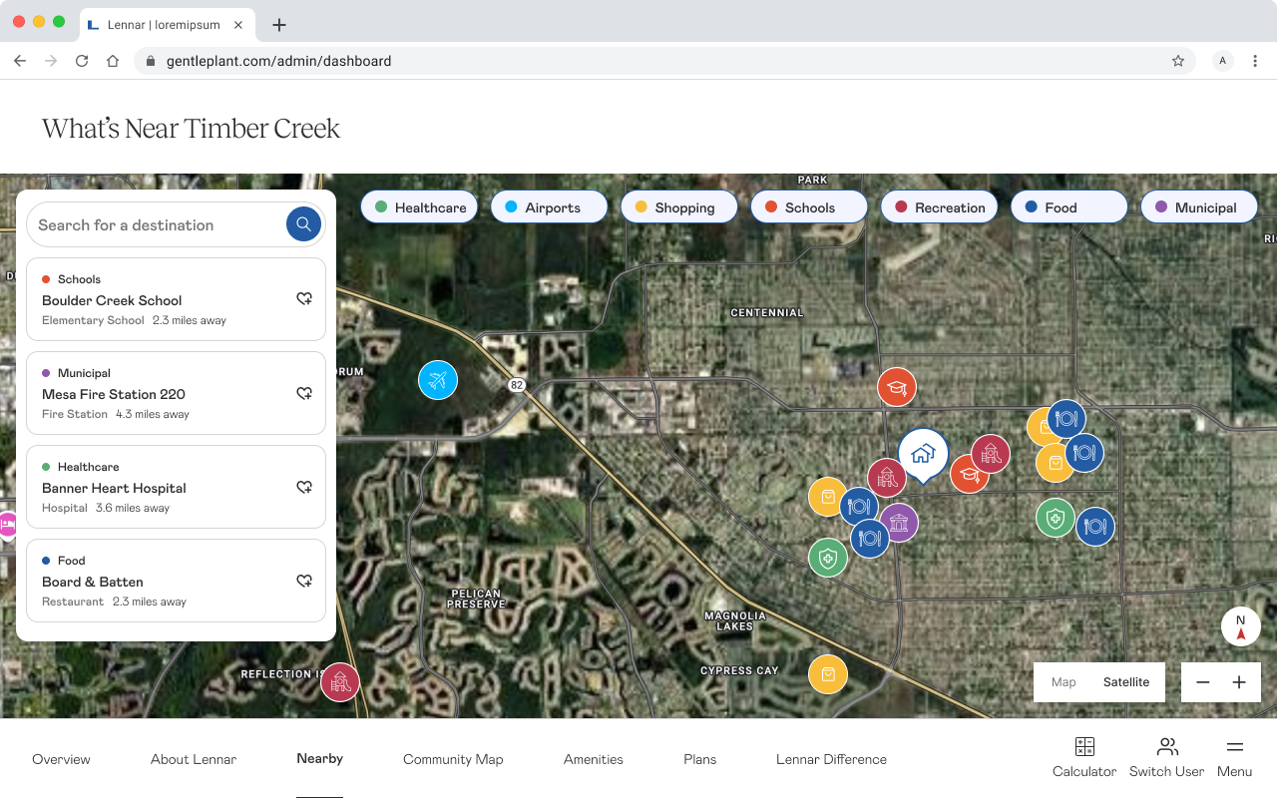Toggle the Schools filter chip
The width and height of the screenshot is (1277, 798).
coord(809,207)
